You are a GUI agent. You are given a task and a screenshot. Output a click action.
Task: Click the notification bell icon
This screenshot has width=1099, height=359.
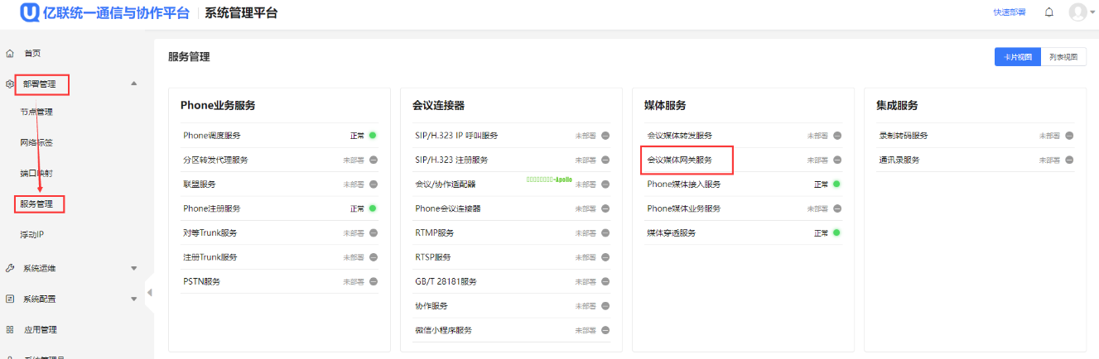(1049, 12)
